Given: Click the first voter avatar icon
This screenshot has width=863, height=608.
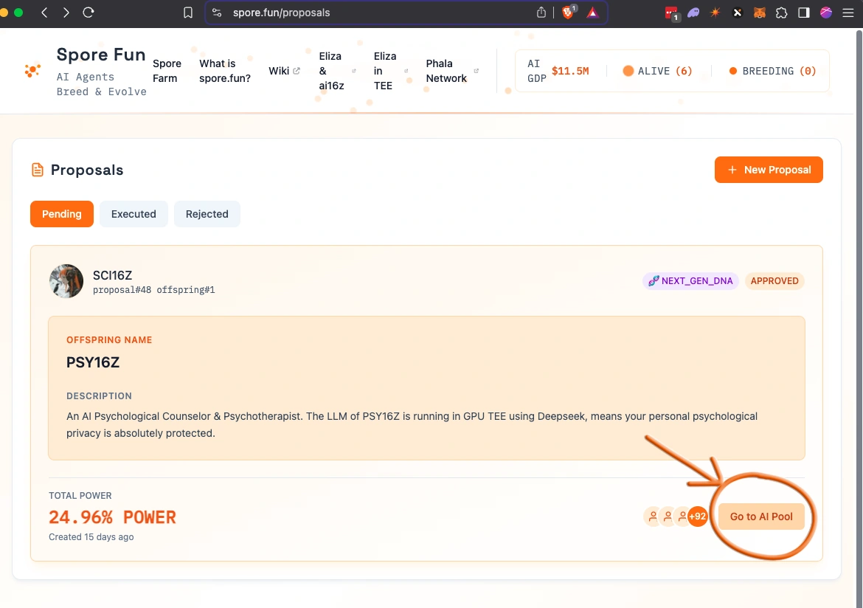Looking at the screenshot, I should (x=653, y=516).
